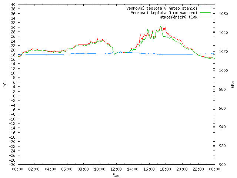Click the x-axis time label '14:00'
237x178 pixels.
click(x=133, y=169)
